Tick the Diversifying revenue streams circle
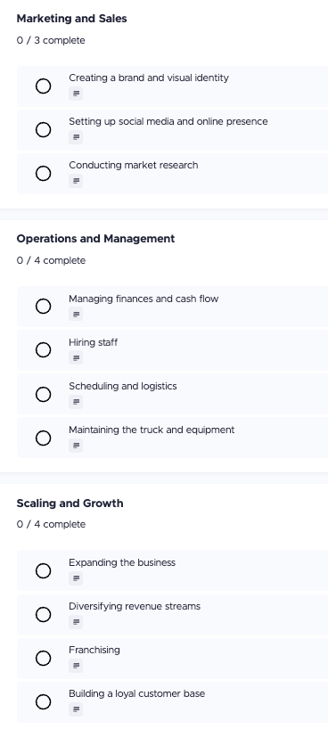 pos(44,615)
